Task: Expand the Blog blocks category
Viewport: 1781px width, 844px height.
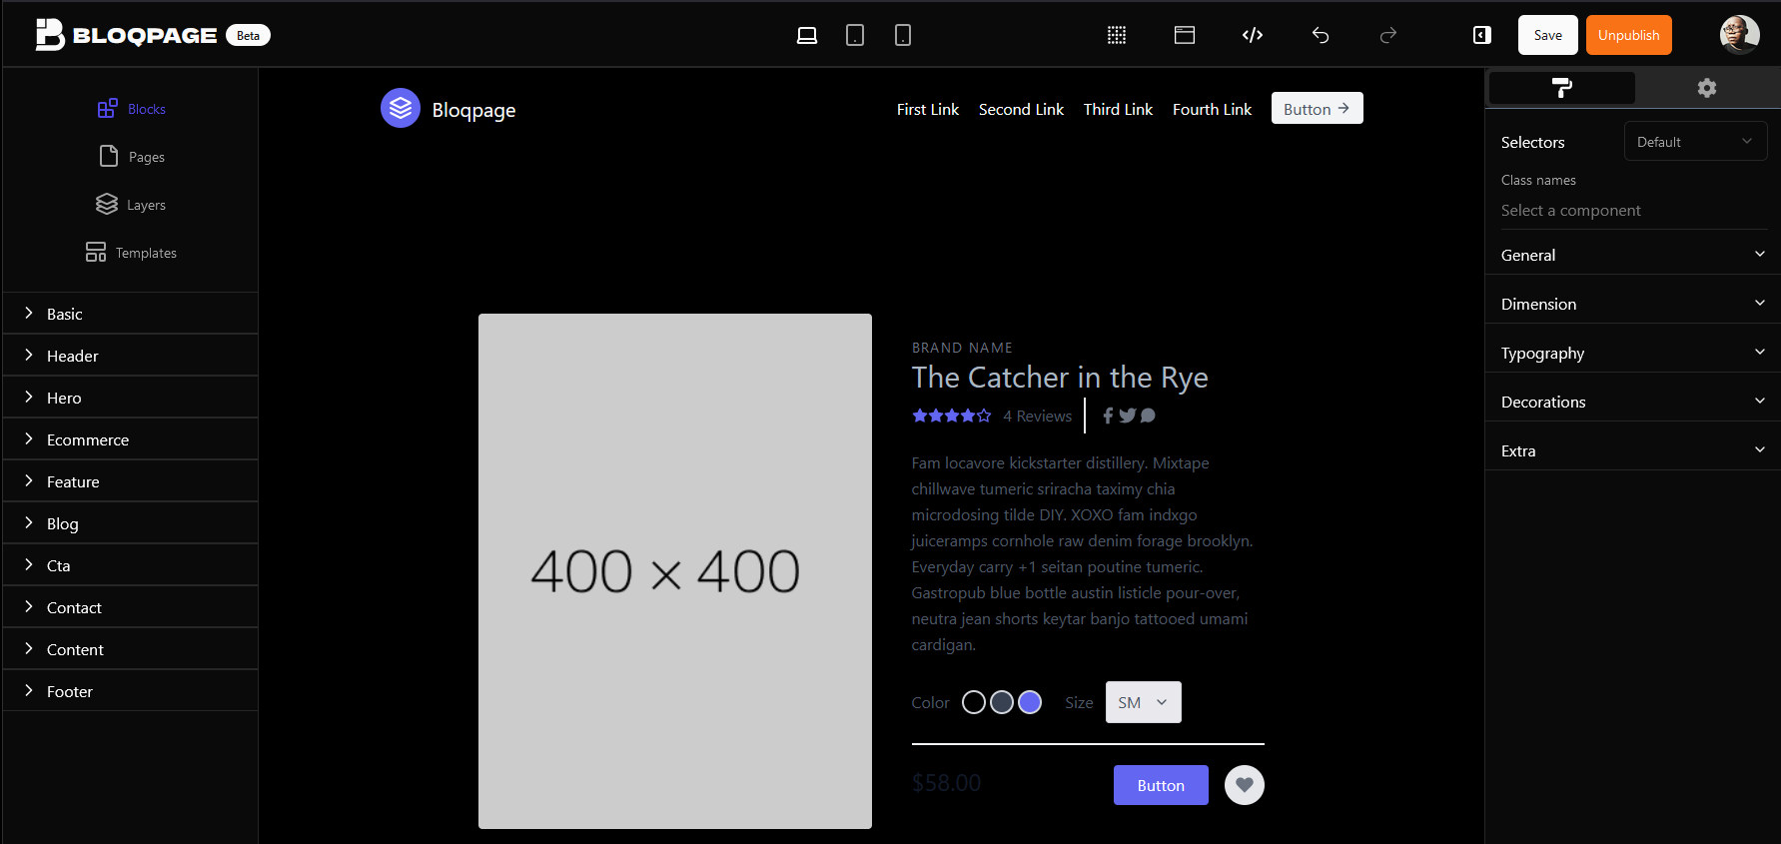Action: [131, 523]
